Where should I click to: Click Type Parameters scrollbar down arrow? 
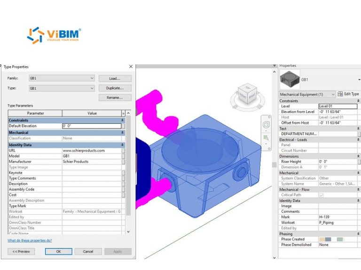pos(128,232)
